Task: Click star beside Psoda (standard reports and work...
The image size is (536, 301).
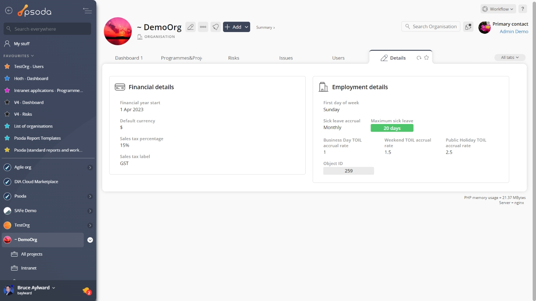Action: [7, 150]
